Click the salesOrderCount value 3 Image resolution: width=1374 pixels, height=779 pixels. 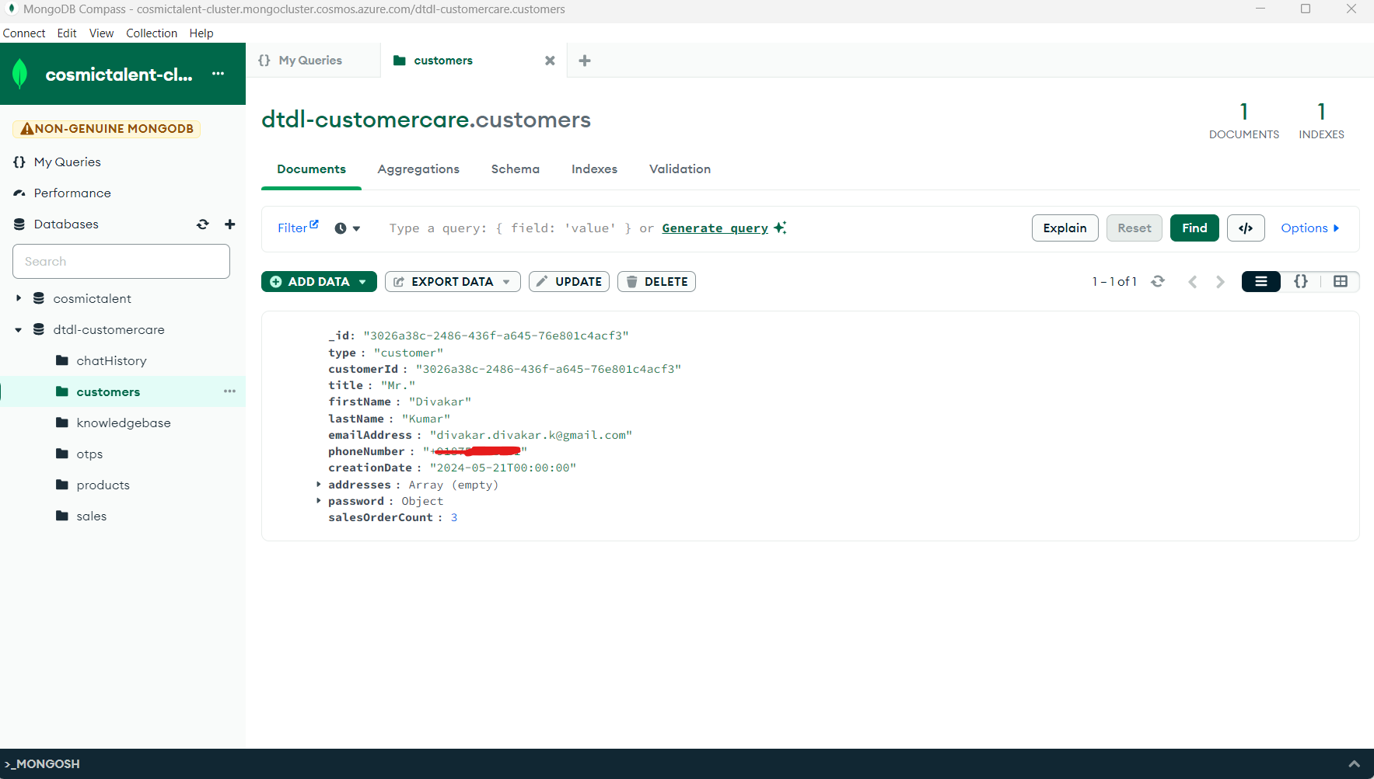coord(454,517)
